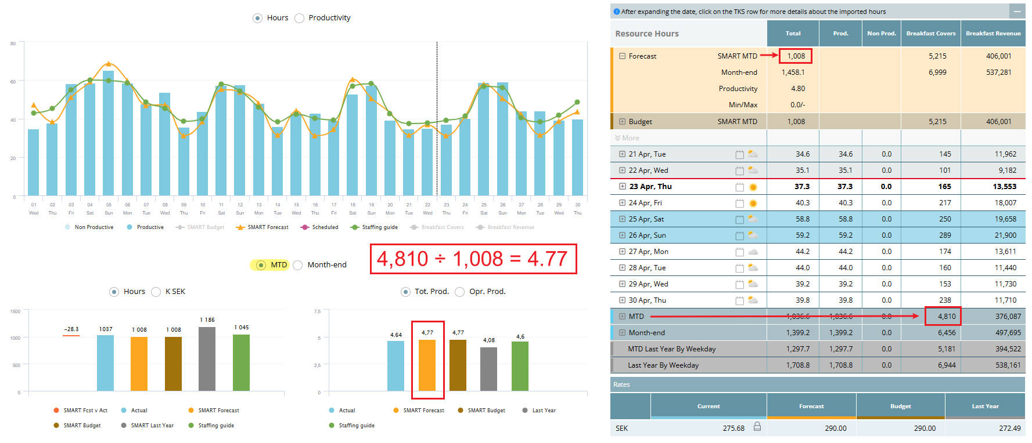Click calendar icon for 23 Apr, Thu
This screenshot has height=443, width=1032.
(739, 187)
